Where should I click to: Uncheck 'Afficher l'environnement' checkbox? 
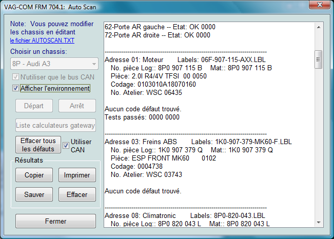click(x=15, y=88)
